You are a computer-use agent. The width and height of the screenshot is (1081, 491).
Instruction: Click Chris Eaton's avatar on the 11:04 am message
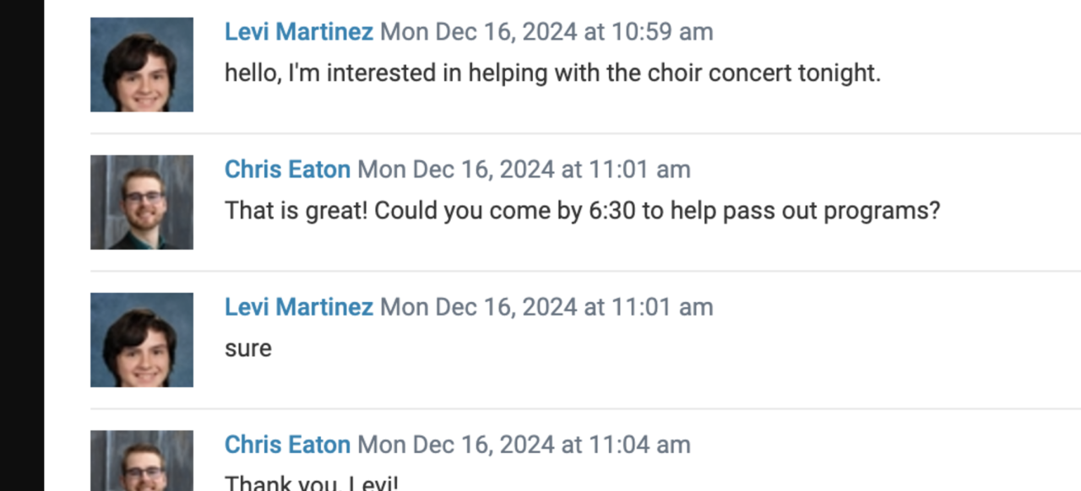(142, 461)
